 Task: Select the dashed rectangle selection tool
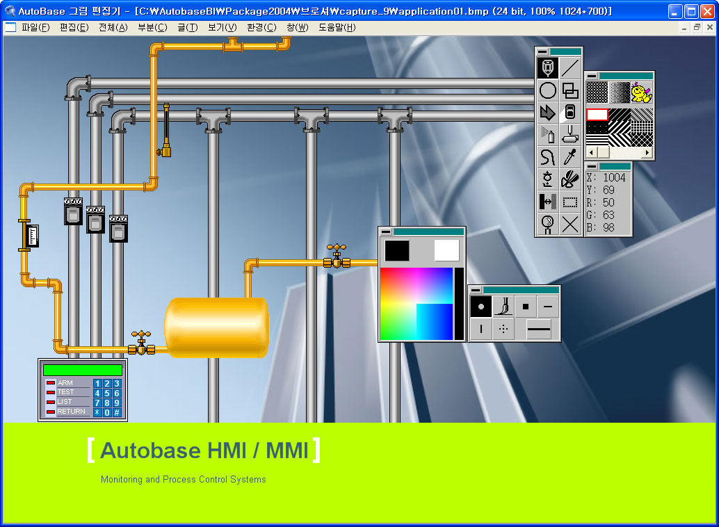click(570, 202)
